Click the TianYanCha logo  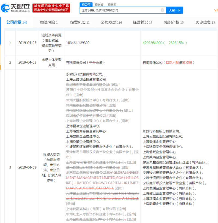click(15, 8)
